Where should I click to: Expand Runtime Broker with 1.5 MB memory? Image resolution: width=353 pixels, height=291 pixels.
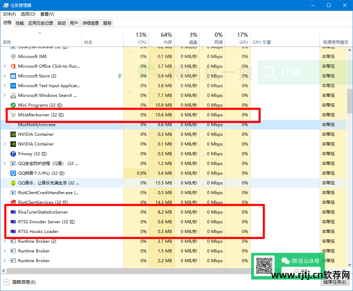5,251
